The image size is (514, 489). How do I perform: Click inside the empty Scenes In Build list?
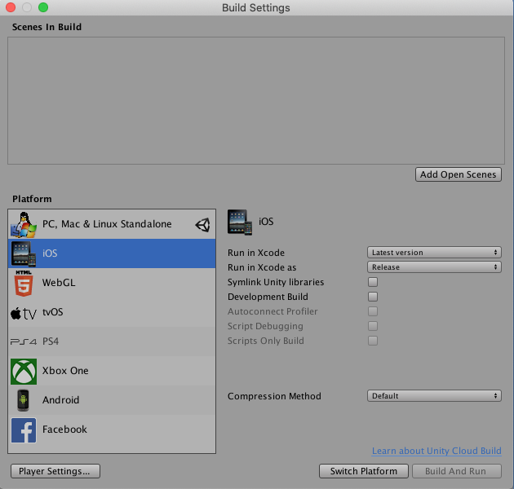pyautogui.click(x=256, y=100)
